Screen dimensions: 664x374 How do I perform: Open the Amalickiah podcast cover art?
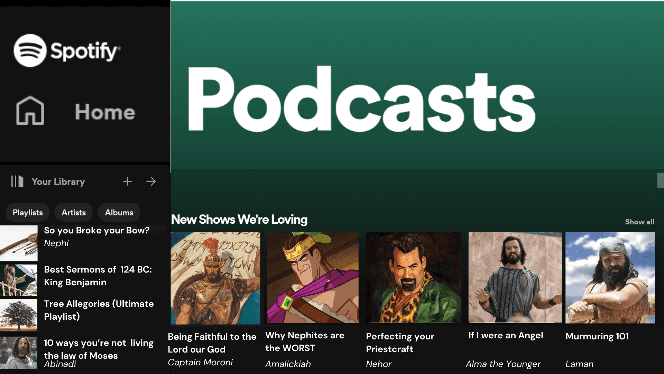pyautogui.click(x=313, y=277)
